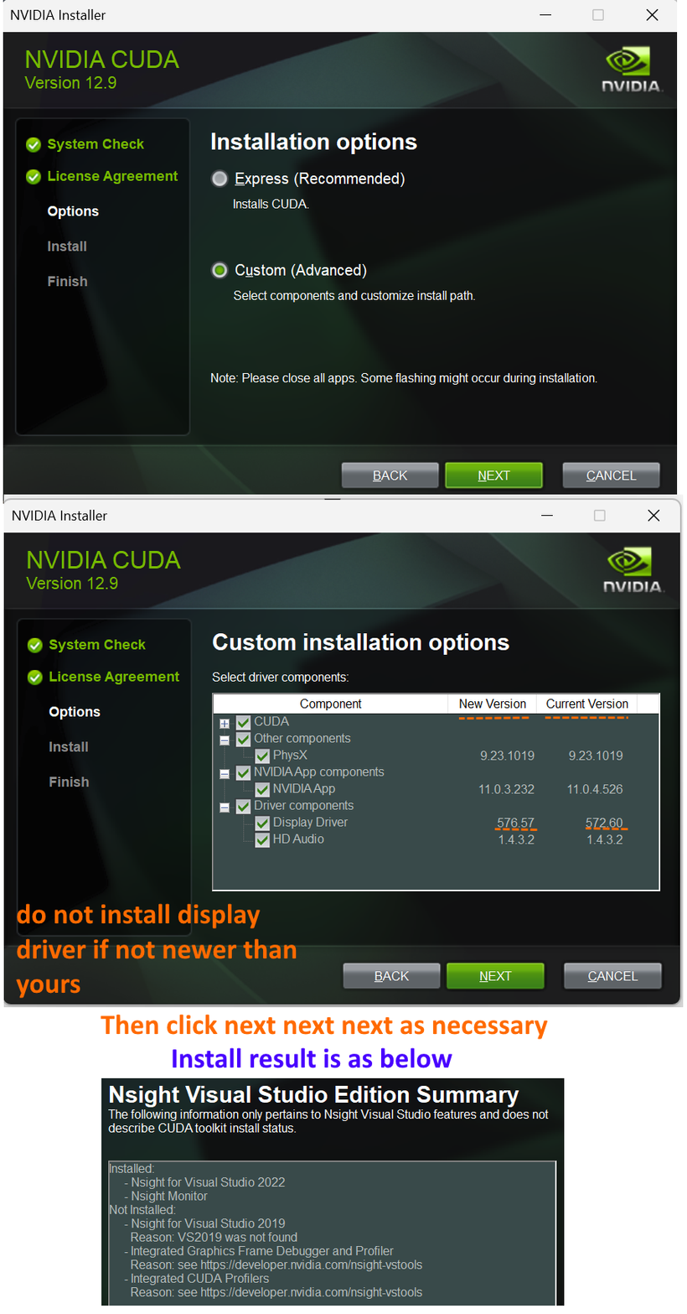Click CANCEL in the Custom installation window

tap(612, 976)
